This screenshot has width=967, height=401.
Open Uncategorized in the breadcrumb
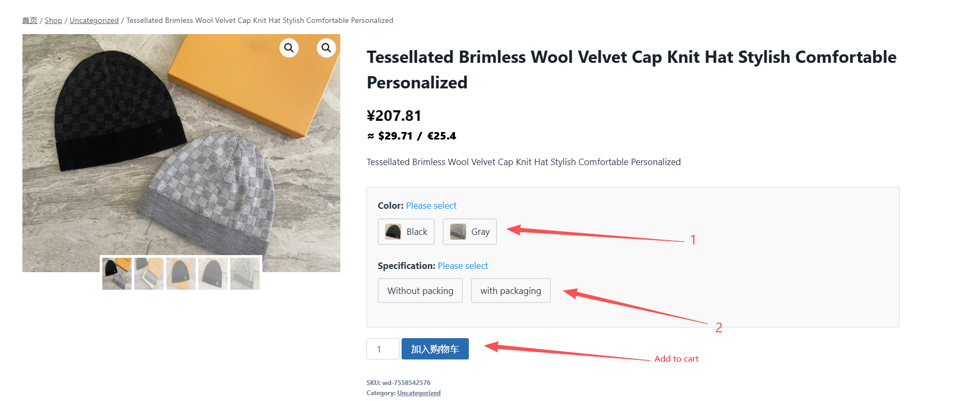(94, 20)
